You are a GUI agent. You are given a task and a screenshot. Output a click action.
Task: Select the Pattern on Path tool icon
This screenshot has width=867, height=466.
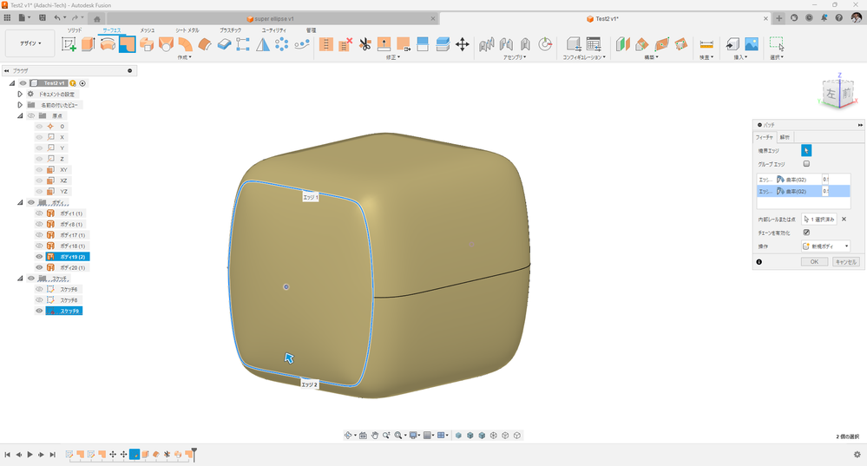(302, 44)
